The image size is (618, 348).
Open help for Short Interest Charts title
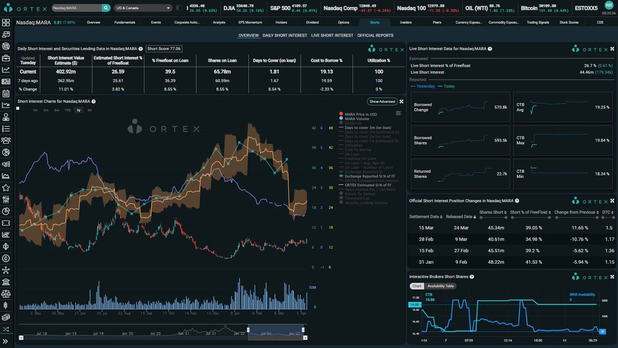click(x=93, y=101)
